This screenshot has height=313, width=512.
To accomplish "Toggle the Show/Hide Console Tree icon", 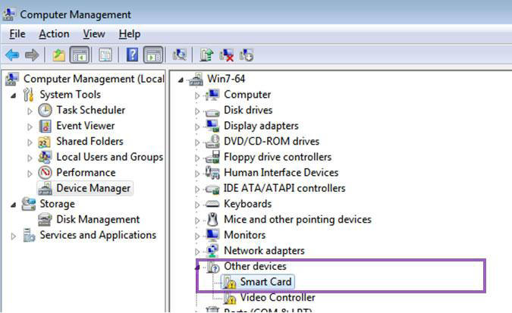I will point(79,55).
